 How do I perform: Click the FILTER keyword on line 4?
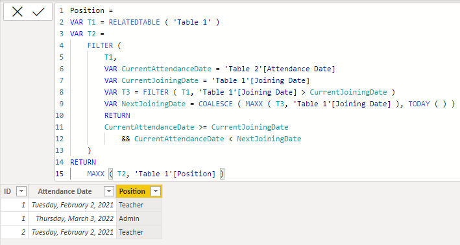pos(100,45)
